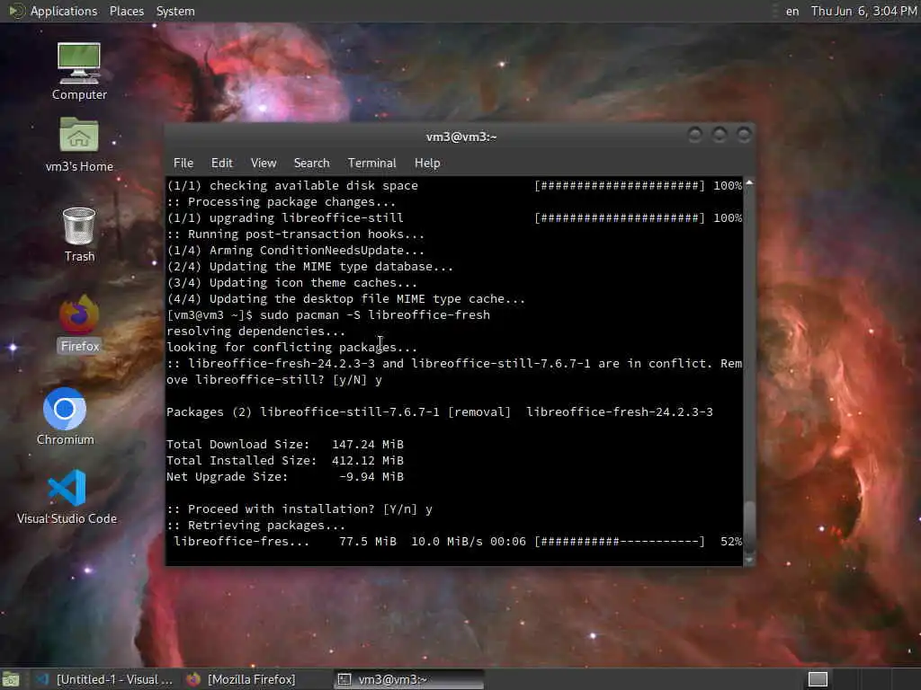
Task: Click '(4/4) Updating the desktop file MIME type cache...' line
Action: pyautogui.click(x=346, y=299)
